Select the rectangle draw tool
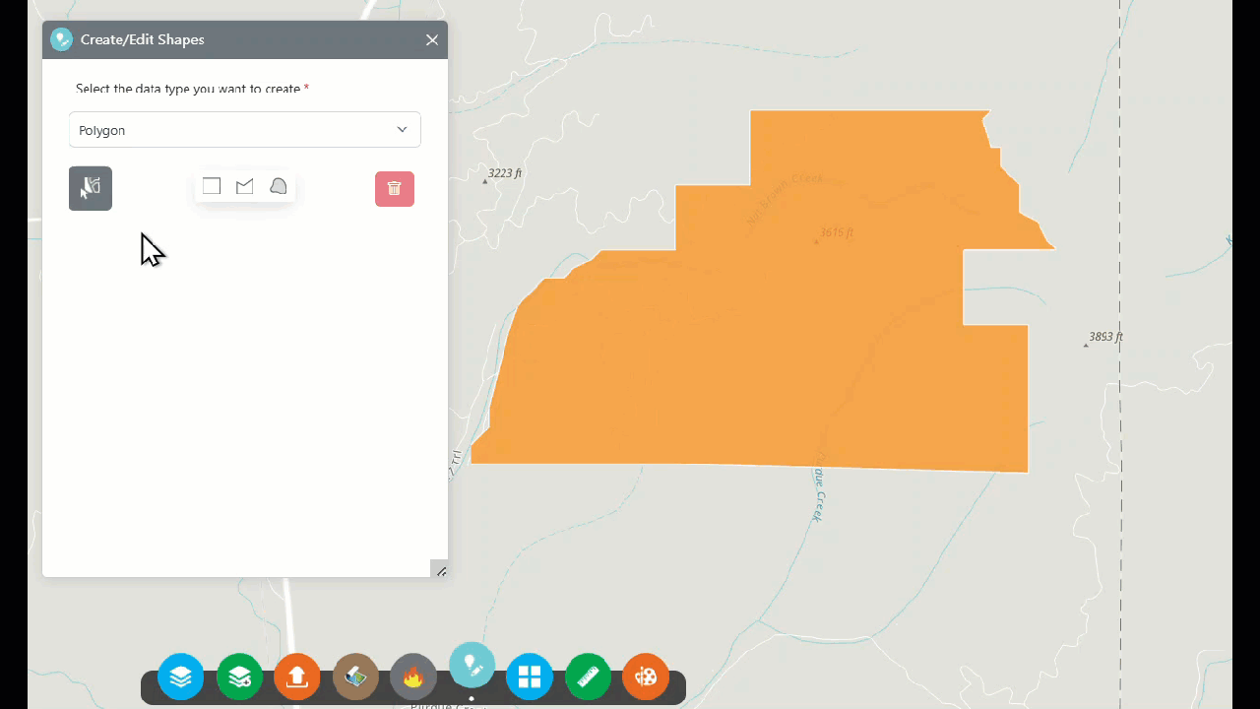The image size is (1260, 709). 212,186
